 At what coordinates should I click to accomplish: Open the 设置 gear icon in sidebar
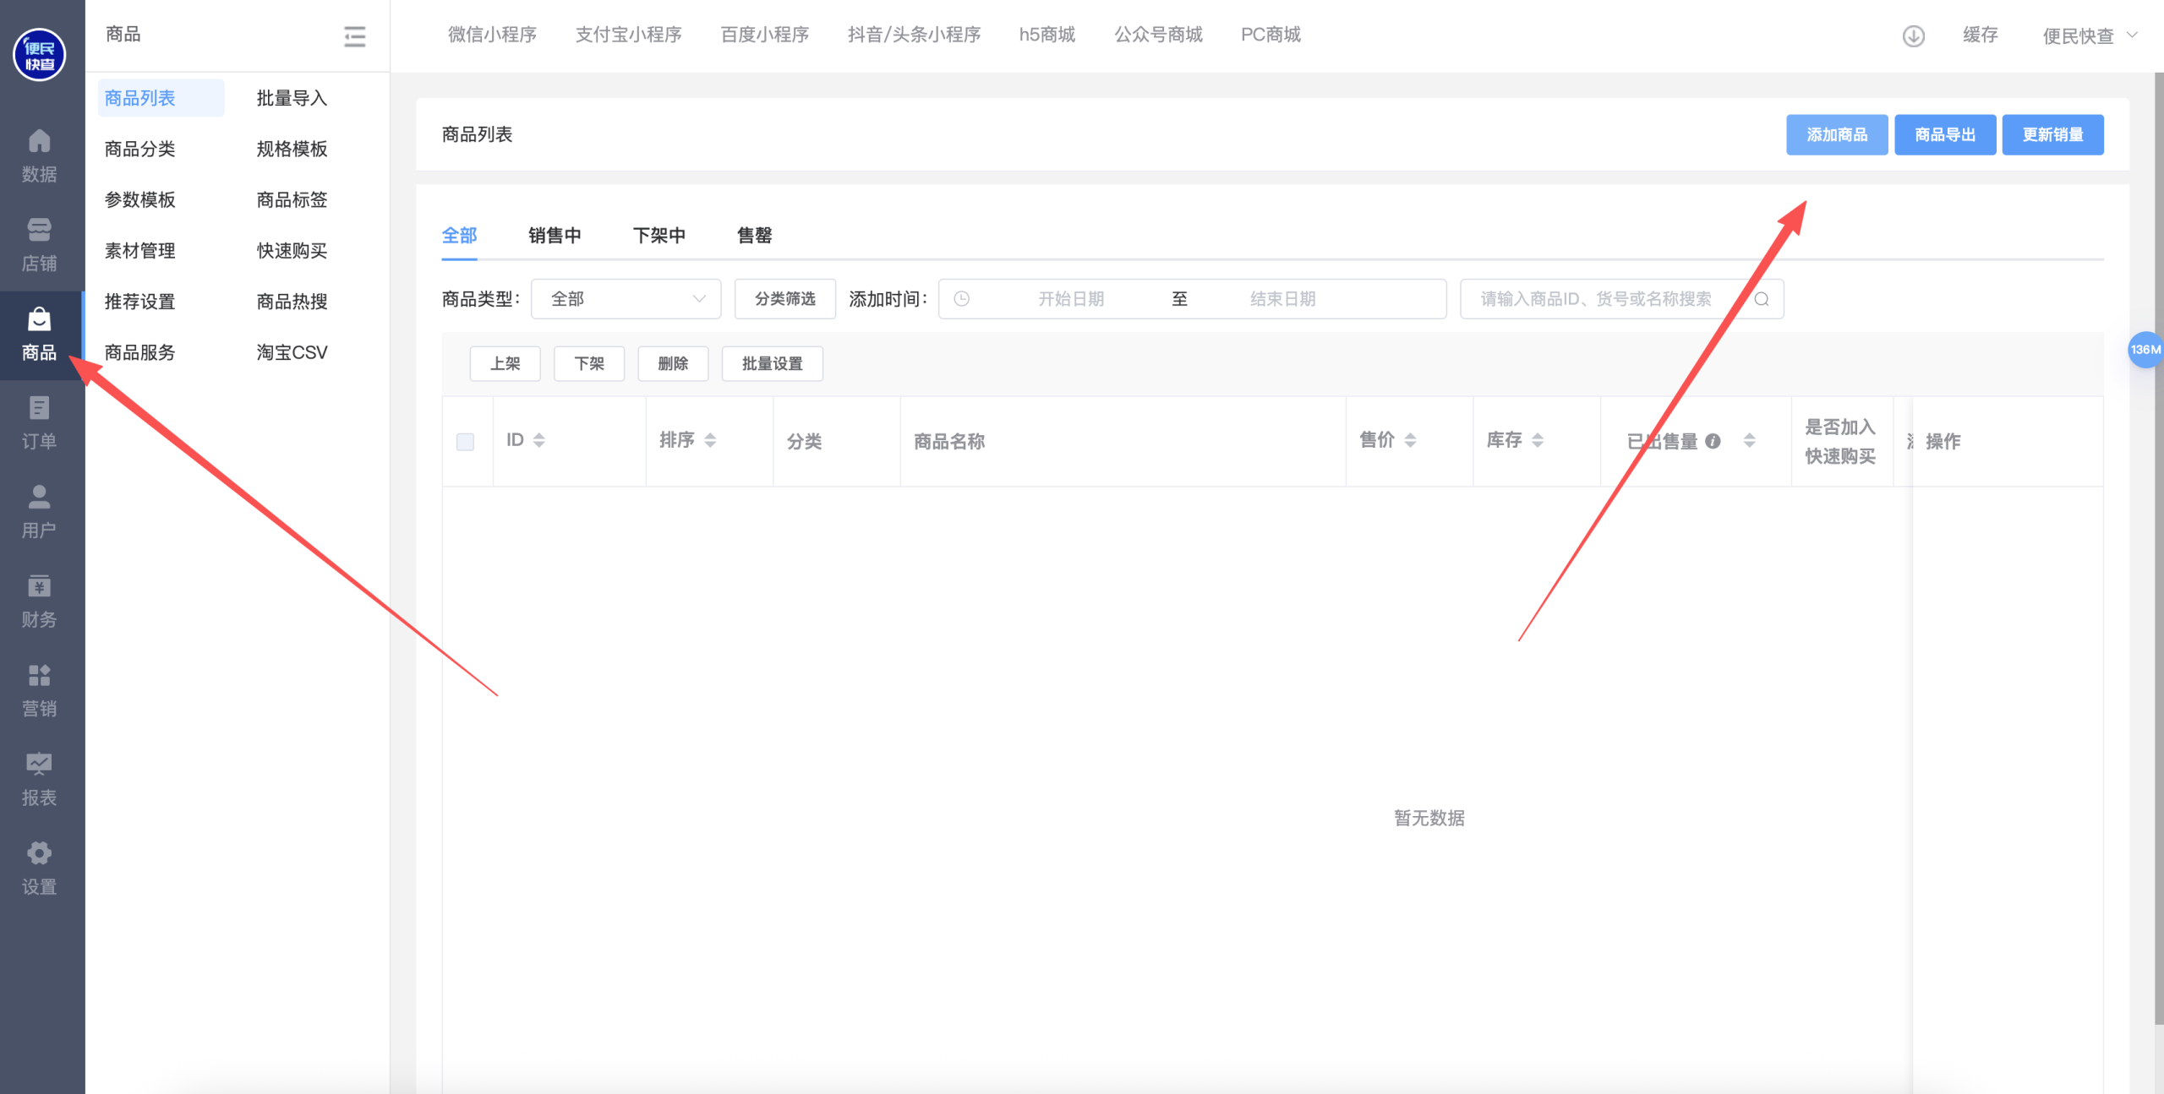pyautogui.click(x=39, y=853)
